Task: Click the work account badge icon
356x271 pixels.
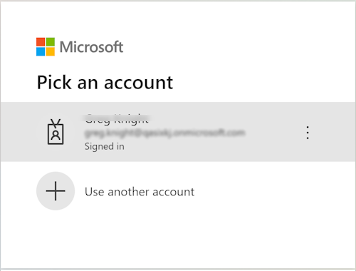Action: (56, 132)
